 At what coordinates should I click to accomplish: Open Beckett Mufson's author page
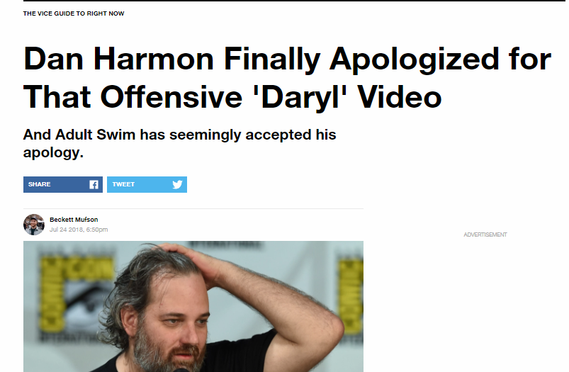(x=74, y=220)
